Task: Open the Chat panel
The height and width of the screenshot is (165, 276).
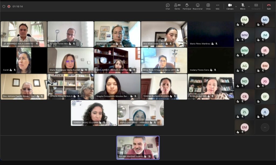Action: coord(168,6)
